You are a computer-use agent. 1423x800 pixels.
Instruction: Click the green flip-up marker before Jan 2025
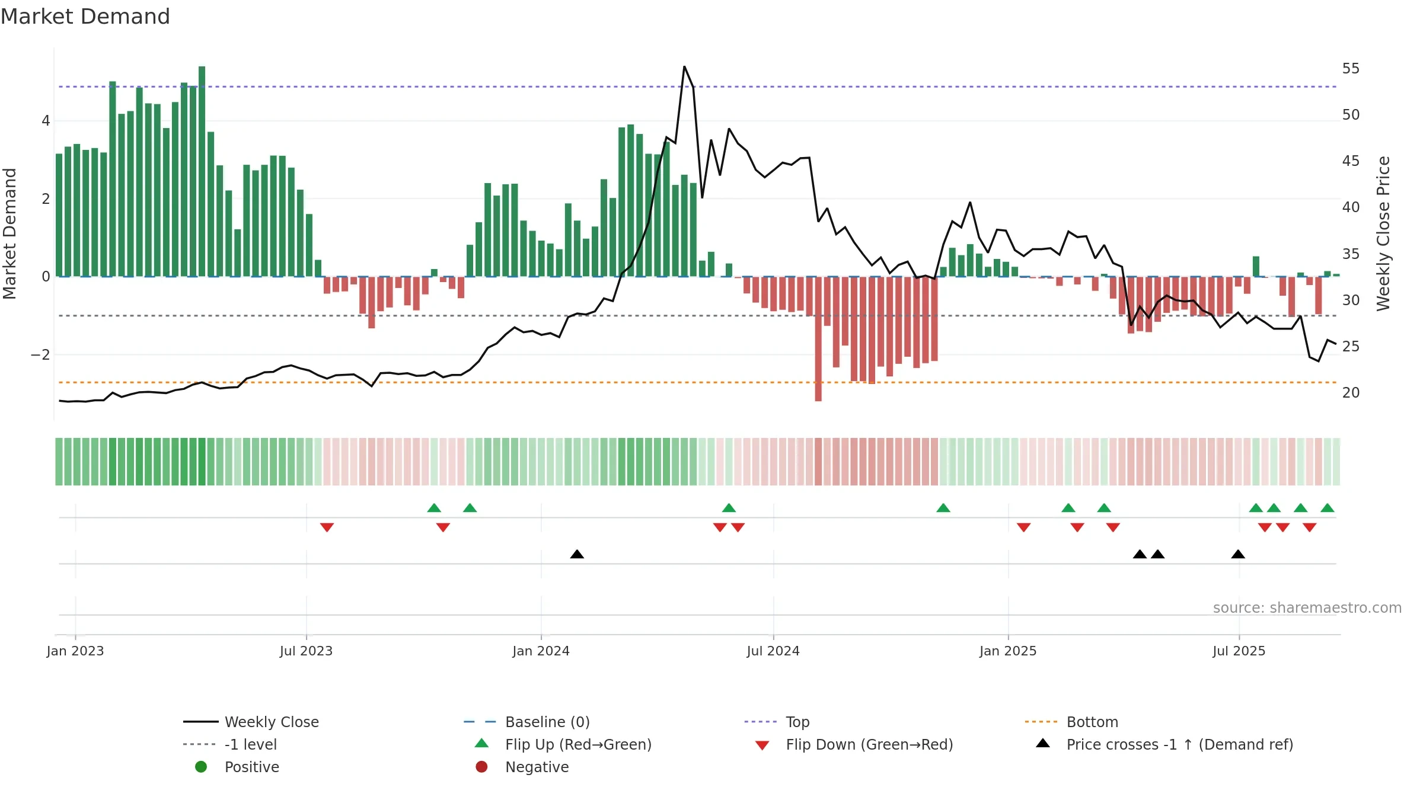pos(943,508)
